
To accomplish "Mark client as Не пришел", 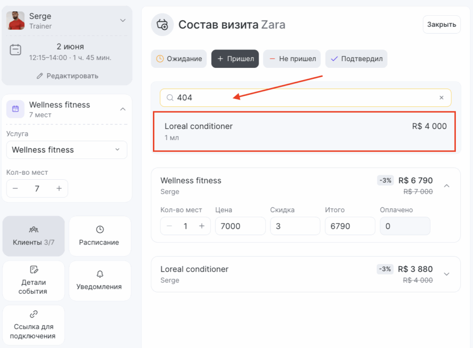I will 292,59.
